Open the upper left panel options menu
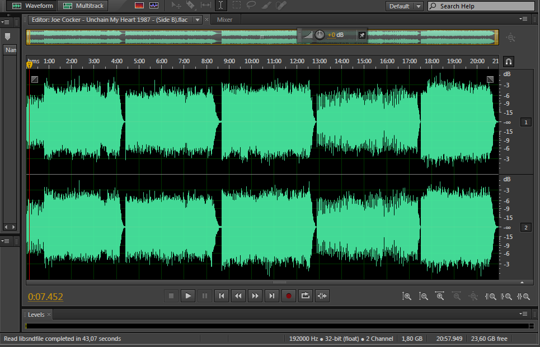The height and width of the screenshot is (347, 540). tap(5, 22)
